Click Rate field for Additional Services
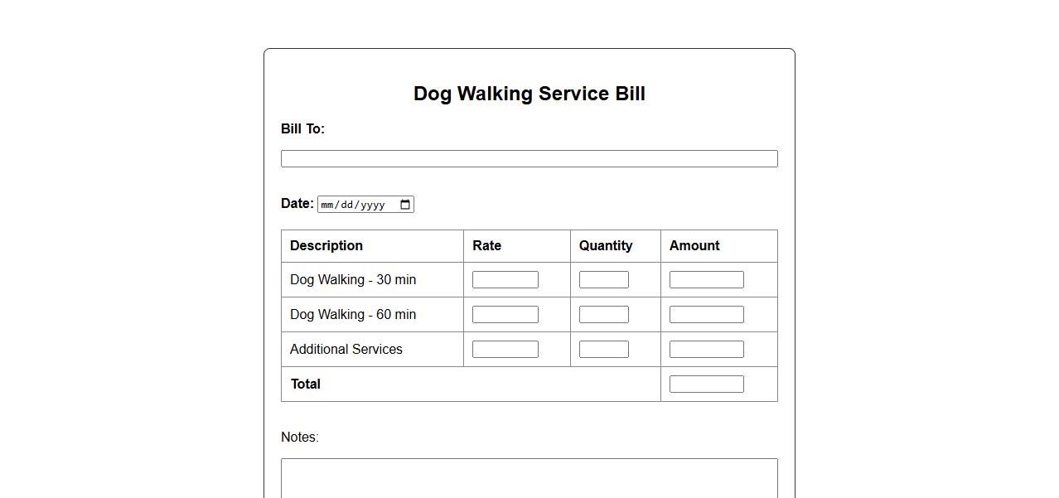 [x=505, y=350]
